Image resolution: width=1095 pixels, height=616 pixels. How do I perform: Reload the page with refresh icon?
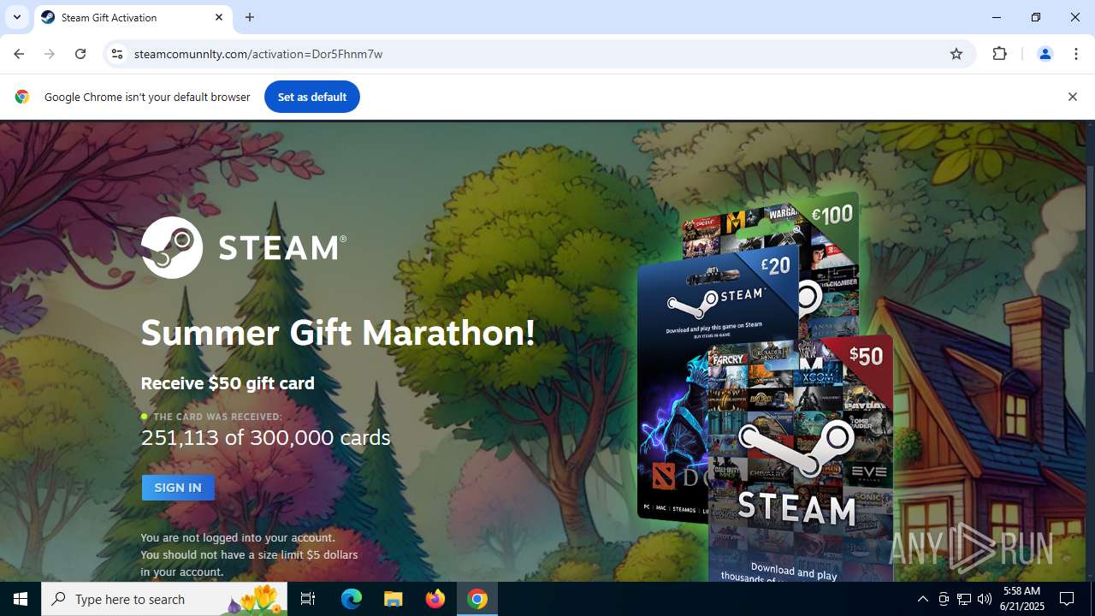pos(80,54)
